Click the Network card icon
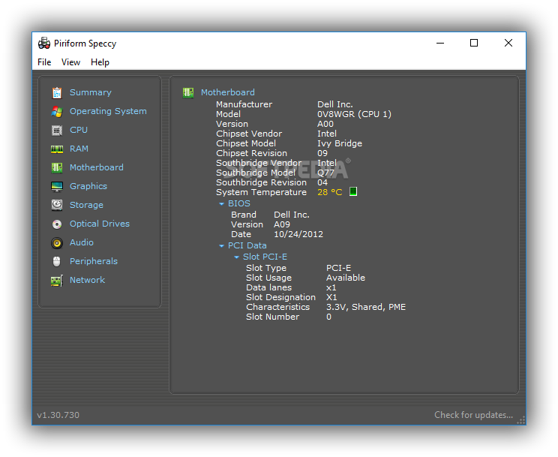This screenshot has width=558, height=457. pos(57,281)
